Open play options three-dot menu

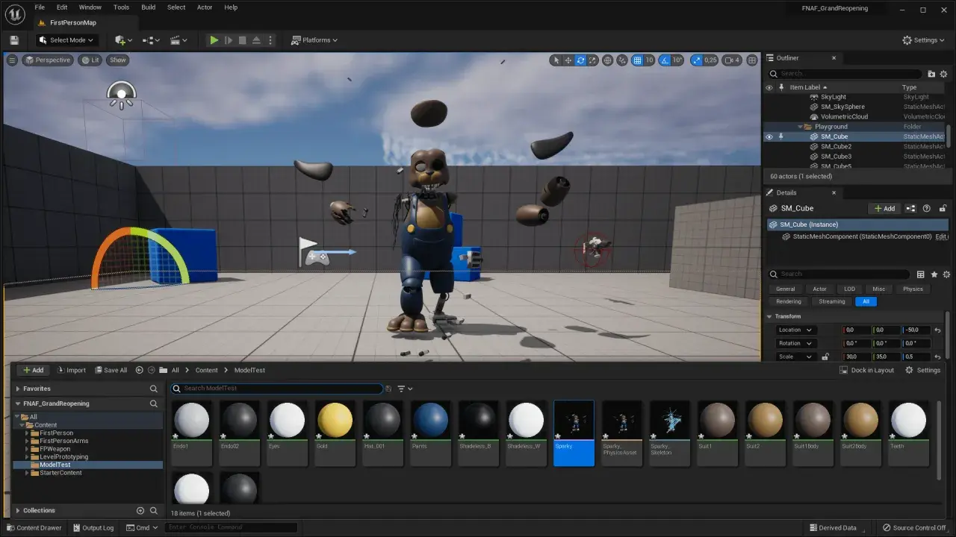pyautogui.click(x=270, y=40)
